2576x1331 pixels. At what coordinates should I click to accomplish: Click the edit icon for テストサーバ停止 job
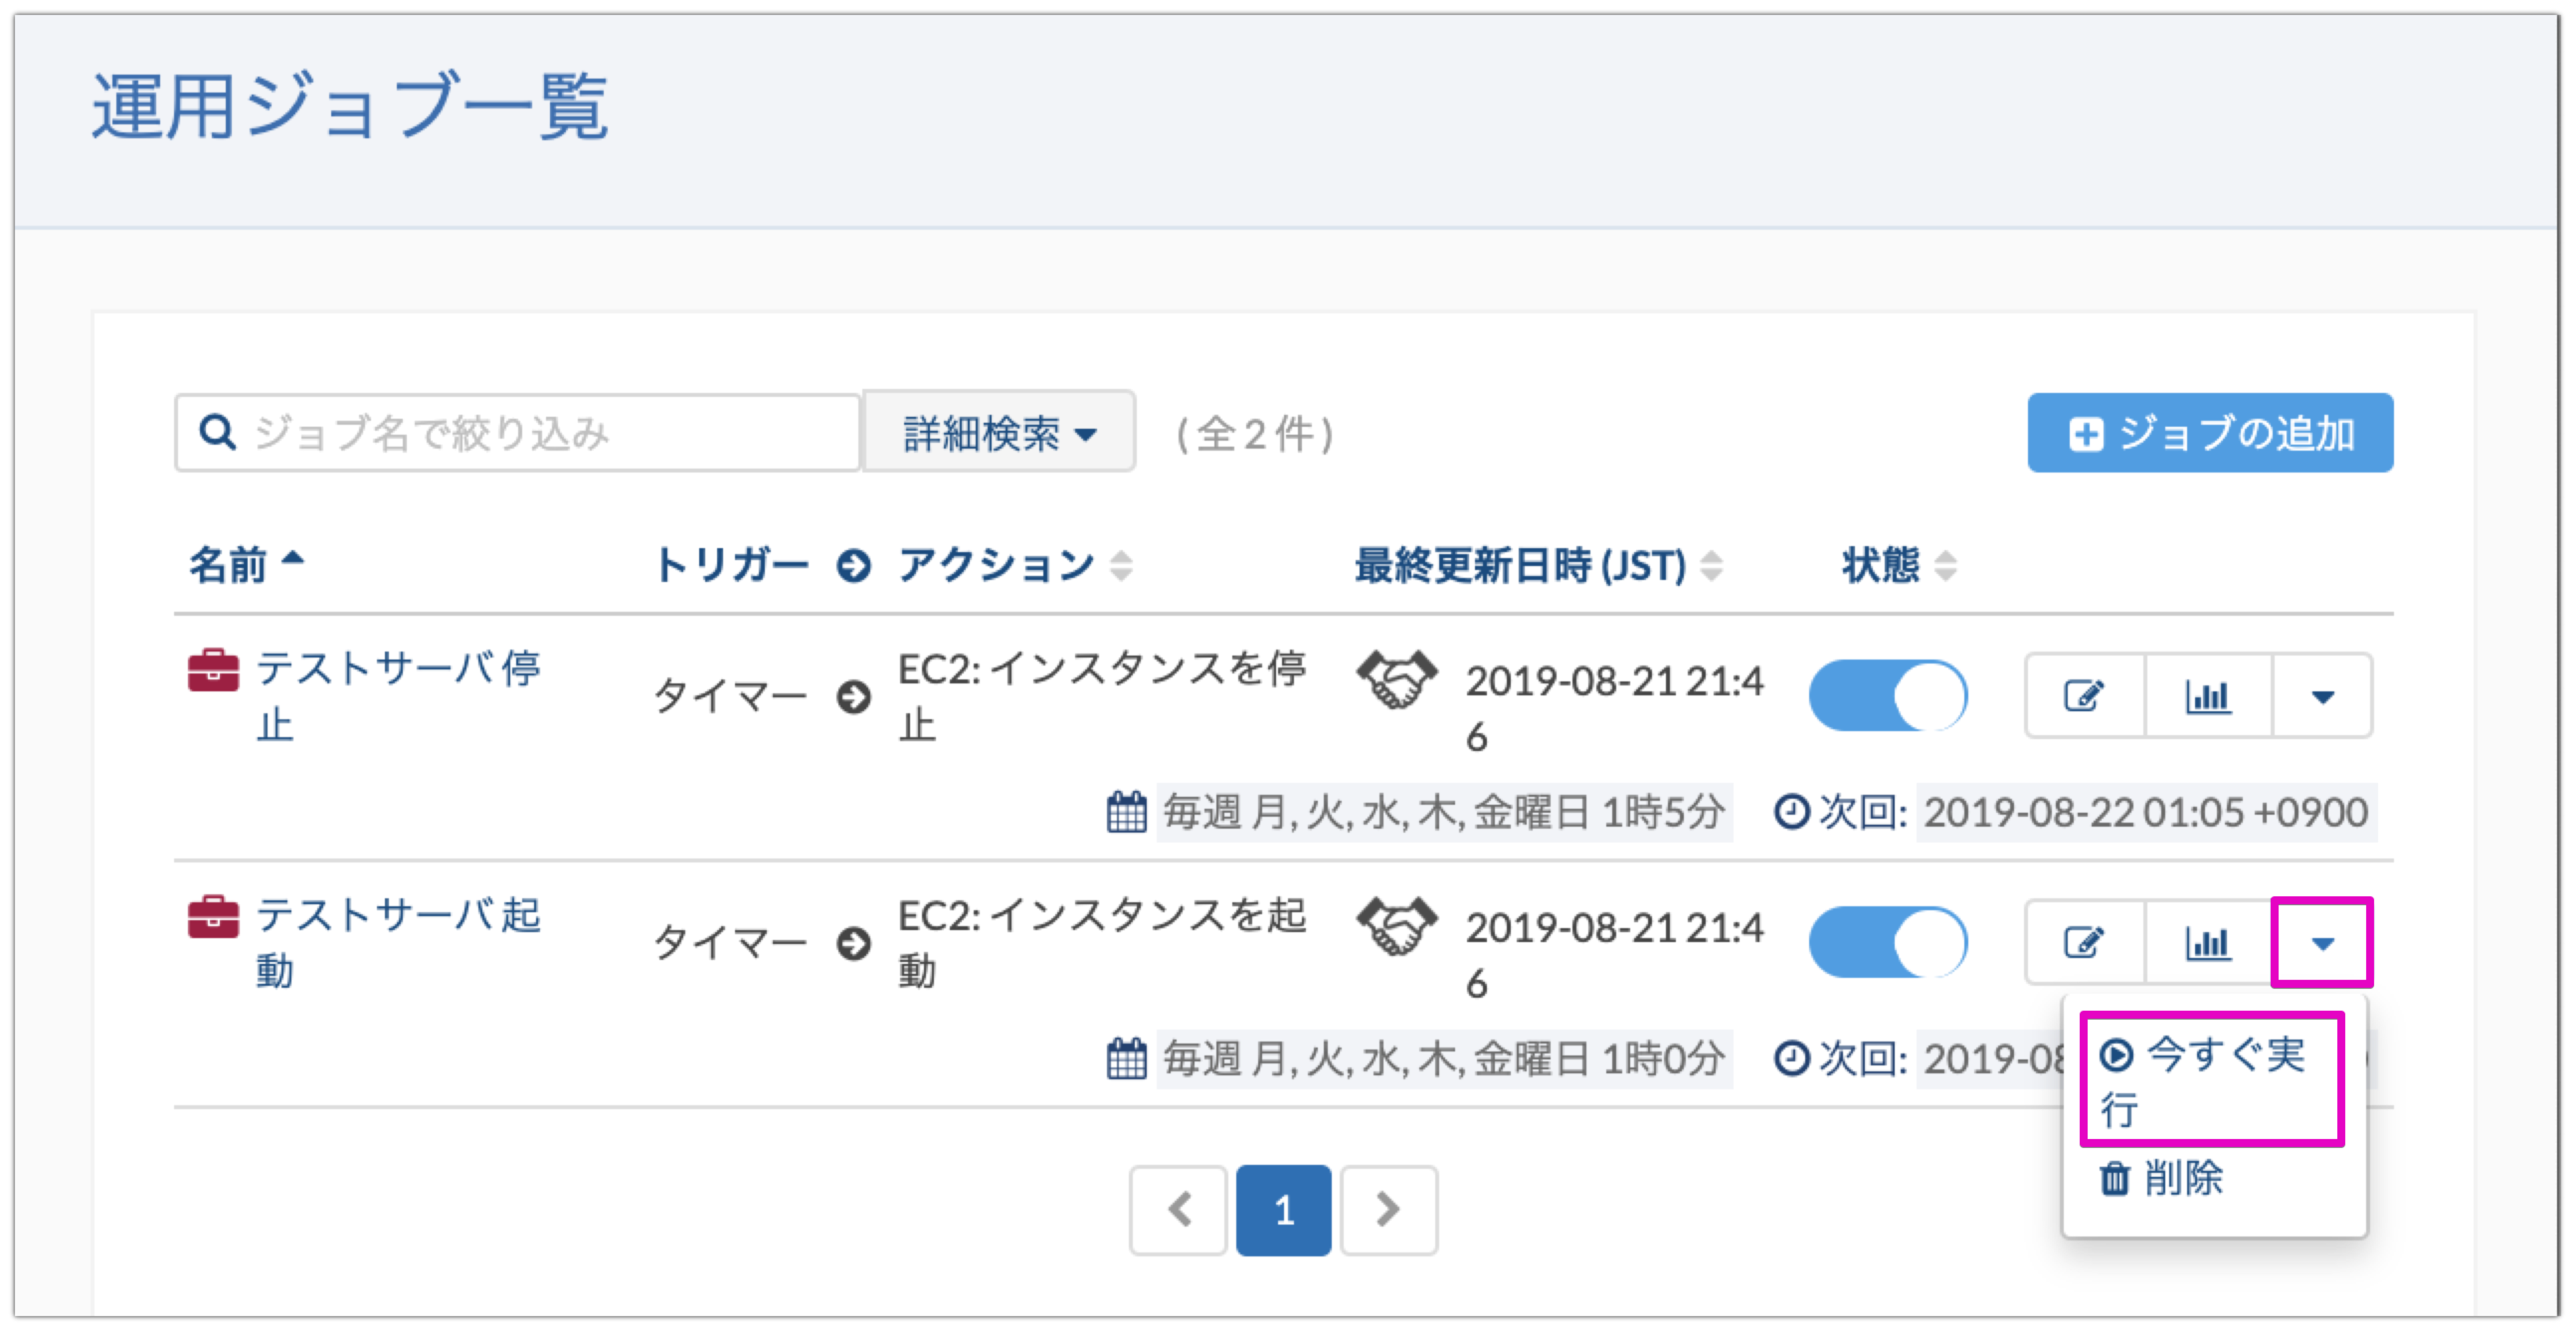2085,696
